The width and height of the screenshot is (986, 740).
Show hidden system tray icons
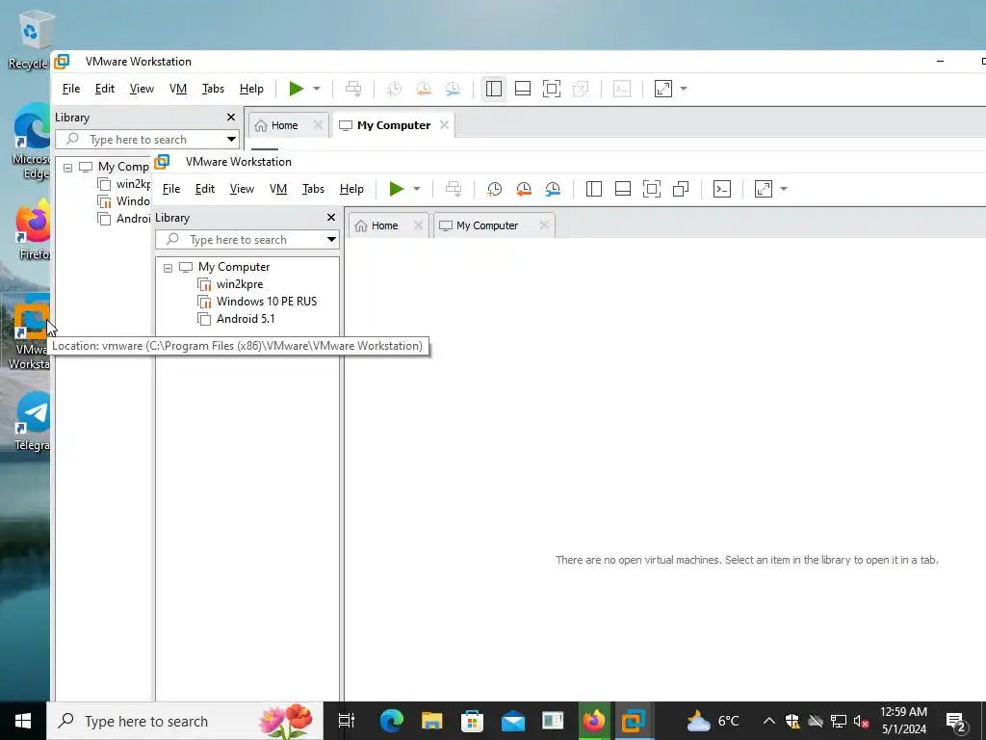coord(769,721)
